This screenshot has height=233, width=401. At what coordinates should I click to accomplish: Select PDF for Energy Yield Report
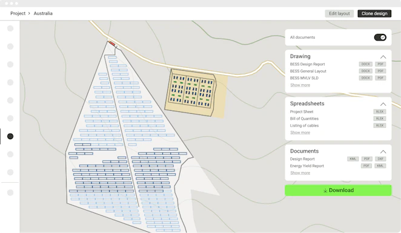coord(366,166)
